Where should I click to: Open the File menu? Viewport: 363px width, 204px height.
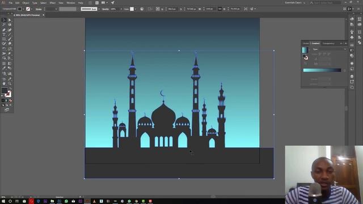10,3
